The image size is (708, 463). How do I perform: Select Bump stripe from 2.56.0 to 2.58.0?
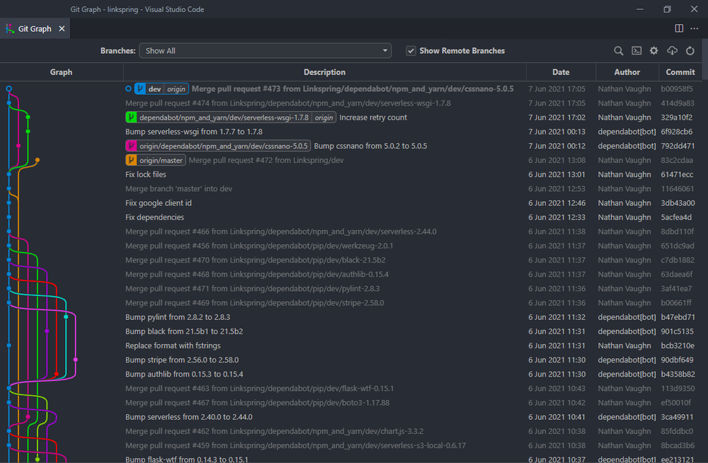(x=182, y=360)
